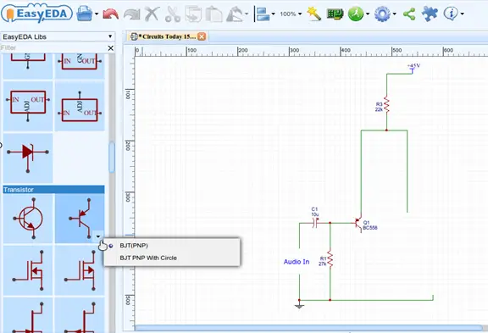The image size is (488, 333).
Task: Close the Circuits Today tab
Action: pos(202,36)
